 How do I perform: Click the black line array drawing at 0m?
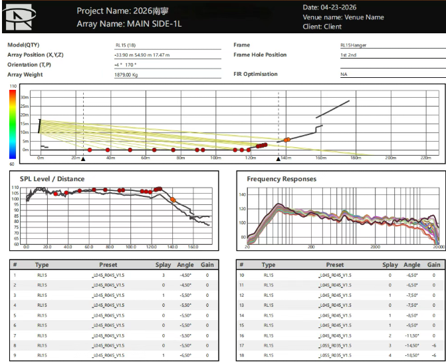pos(39,126)
